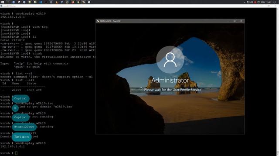
Task: Click the TigerVNC title bar
Action: click(x=170, y=21)
